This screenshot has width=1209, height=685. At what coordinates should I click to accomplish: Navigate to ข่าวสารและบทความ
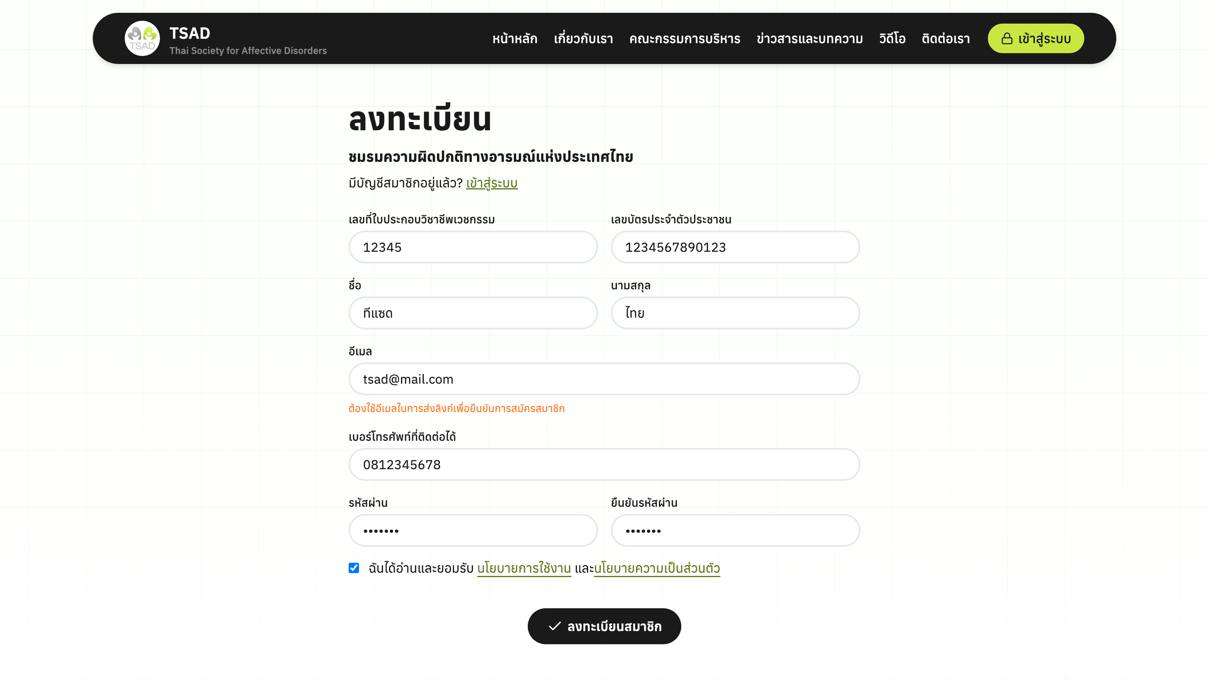click(x=810, y=39)
